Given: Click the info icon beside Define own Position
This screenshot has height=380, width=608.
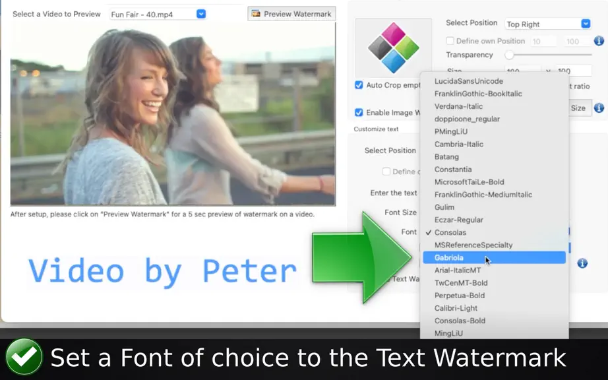Looking at the screenshot, I should (599, 41).
